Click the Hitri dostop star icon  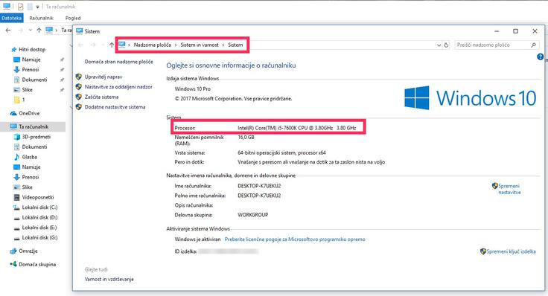click(14, 50)
